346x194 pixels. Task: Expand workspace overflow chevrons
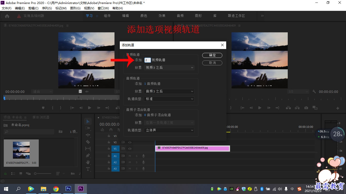262,16
